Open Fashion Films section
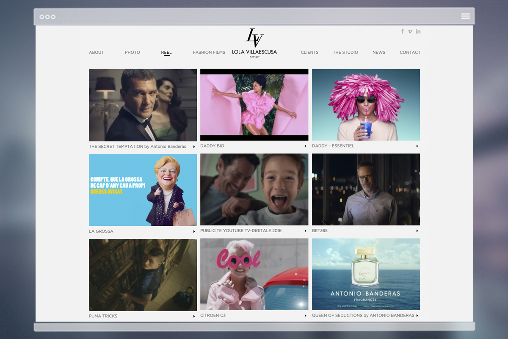 209,53
